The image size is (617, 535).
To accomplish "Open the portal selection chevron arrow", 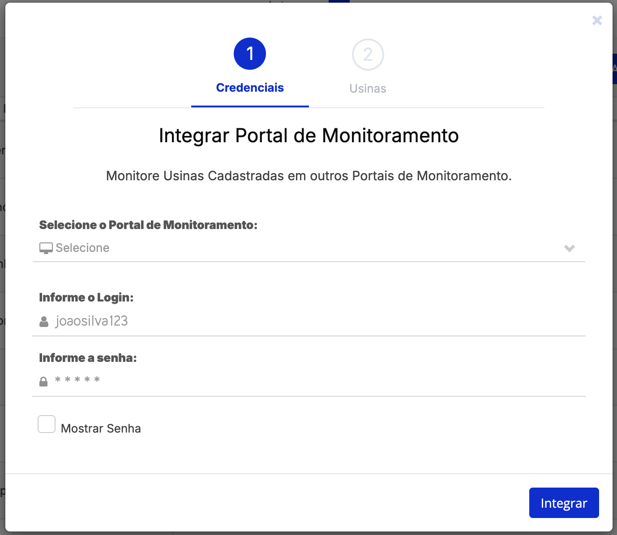I will [569, 249].
